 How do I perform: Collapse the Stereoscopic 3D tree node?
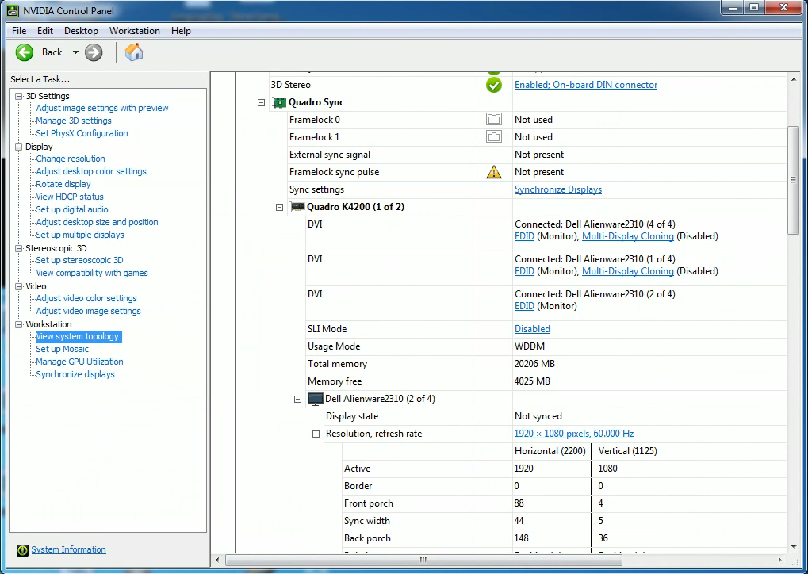18,248
